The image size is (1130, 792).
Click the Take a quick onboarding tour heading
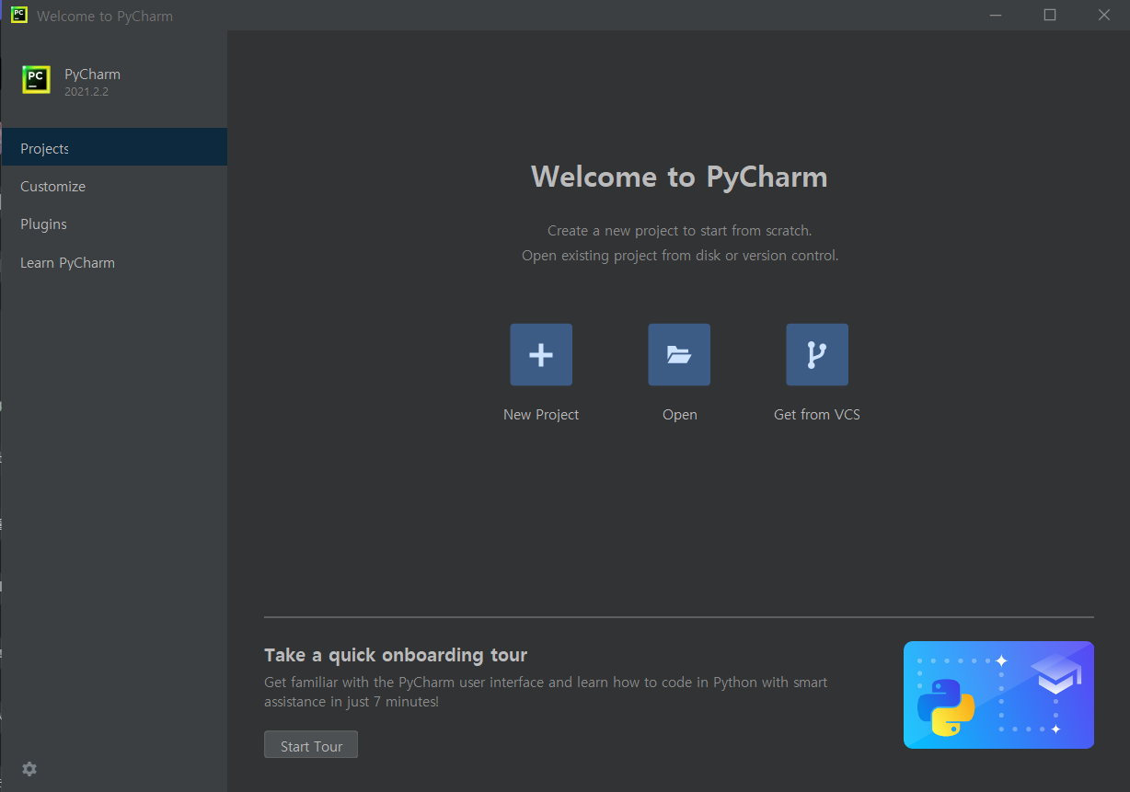coord(396,655)
